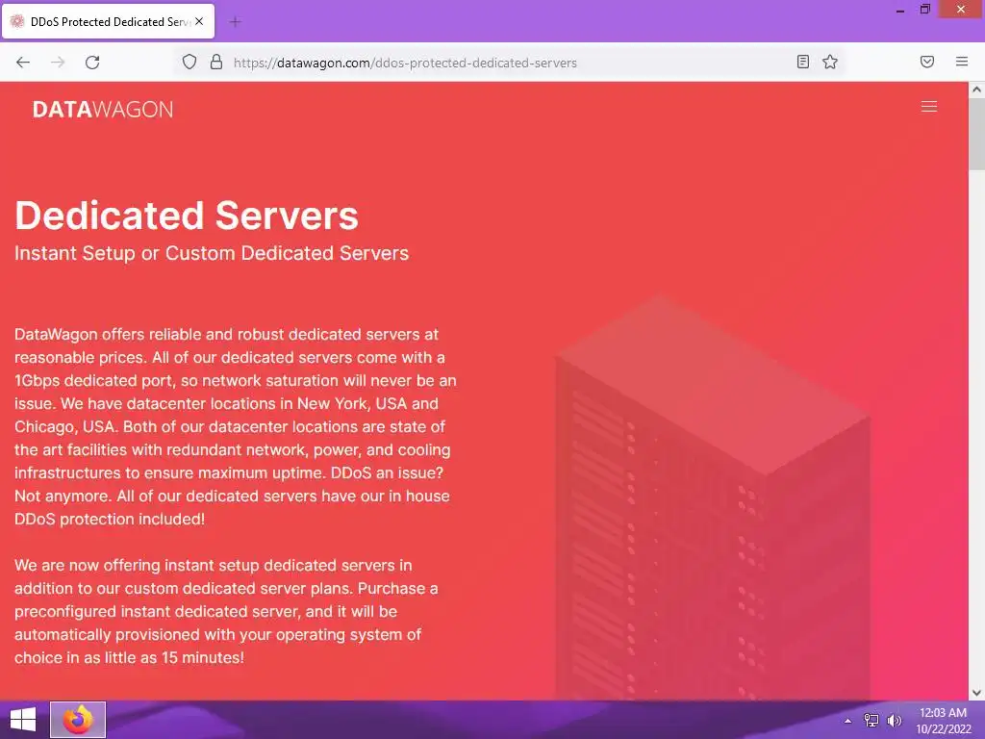This screenshot has width=985, height=739.
Task: Click the 'Dedicated Servers' heading
Action: (x=187, y=216)
